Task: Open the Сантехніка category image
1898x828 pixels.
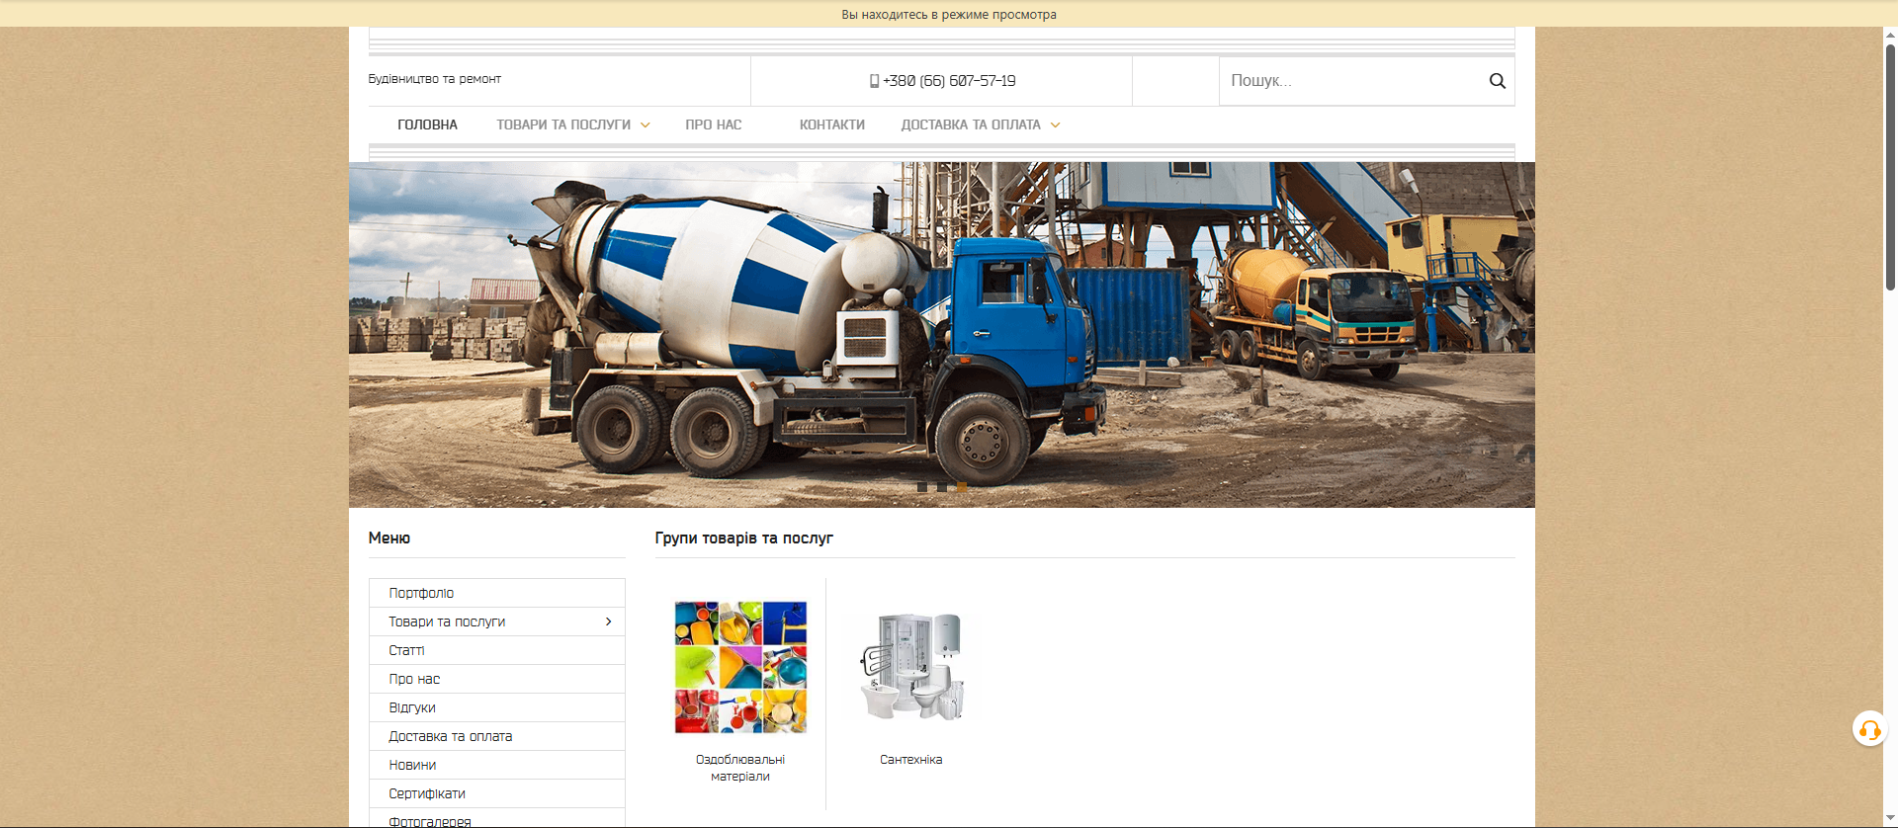Action: click(x=910, y=667)
